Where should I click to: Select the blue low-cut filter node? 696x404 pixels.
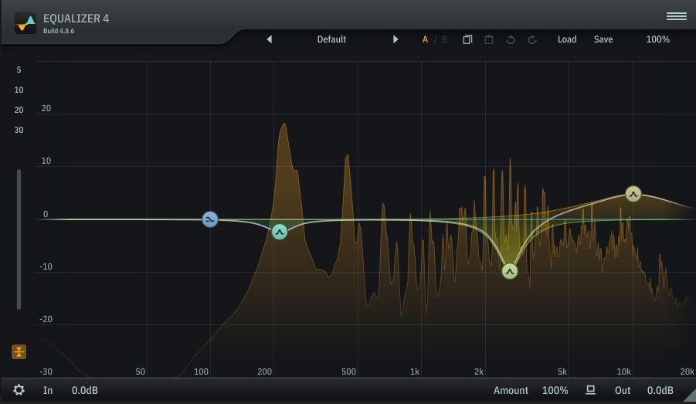click(x=210, y=219)
